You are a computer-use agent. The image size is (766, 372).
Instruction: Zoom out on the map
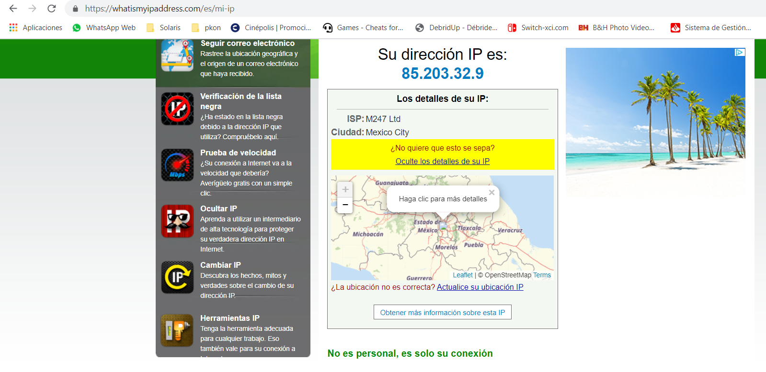click(345, 205)
